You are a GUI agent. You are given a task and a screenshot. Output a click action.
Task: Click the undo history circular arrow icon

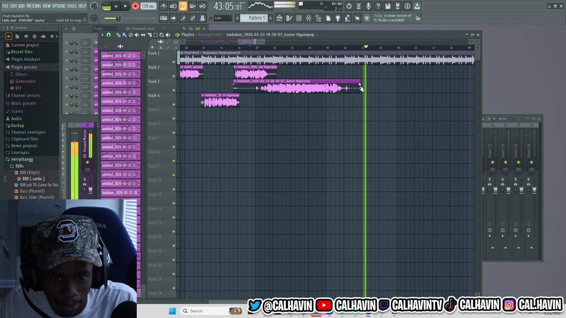349,6
